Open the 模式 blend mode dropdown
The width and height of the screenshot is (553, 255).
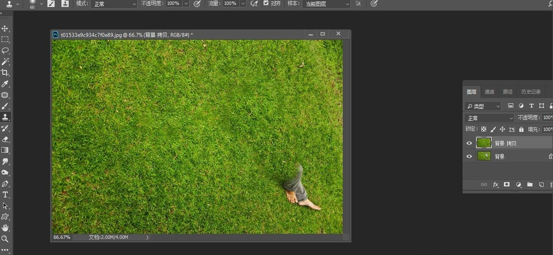click(113, 4)
